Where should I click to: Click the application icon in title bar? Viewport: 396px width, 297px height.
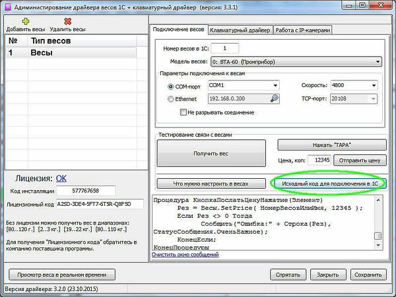point(7,6)
